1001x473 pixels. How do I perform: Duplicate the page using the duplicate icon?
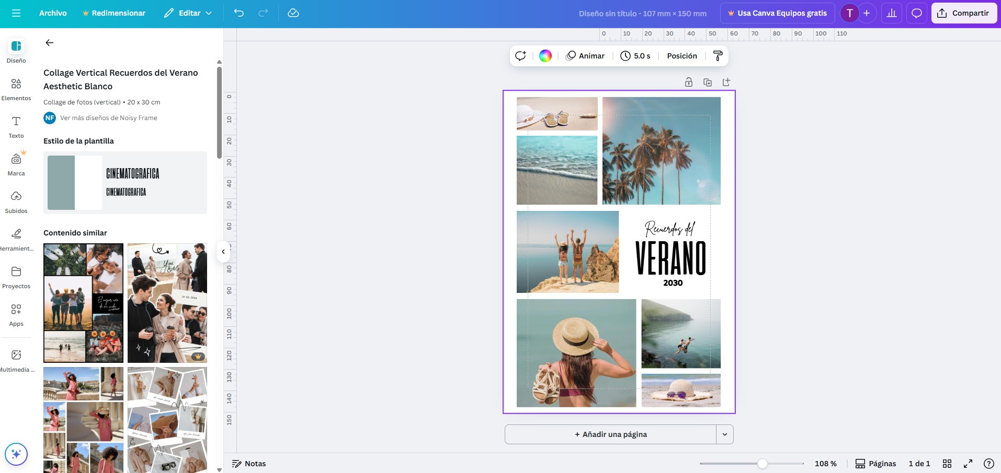click(708, 82)
